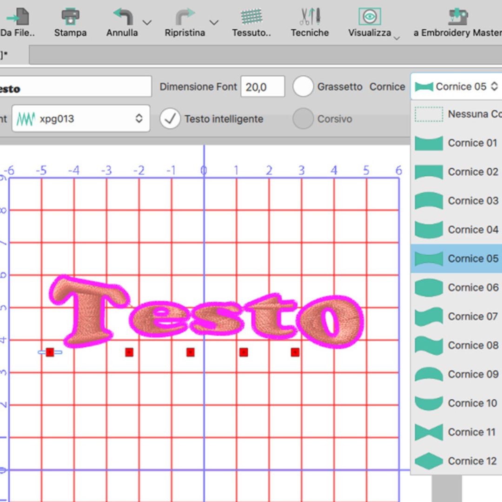
Task: Disable Testo intelligente option
Action: pyautogui.click(x=170, y=119)
